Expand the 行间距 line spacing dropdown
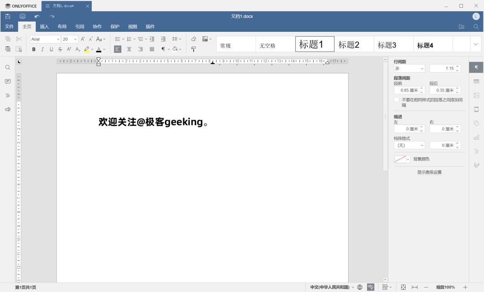484x292 pixels. click(x=409, y=68)
